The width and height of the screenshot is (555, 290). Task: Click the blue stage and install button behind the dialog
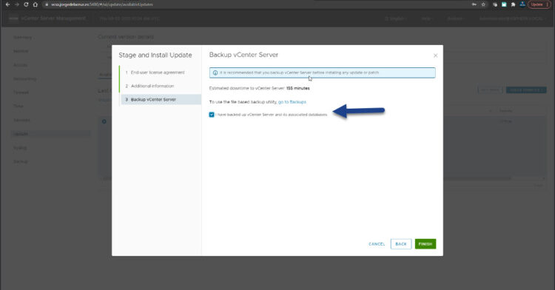[526, 90]
